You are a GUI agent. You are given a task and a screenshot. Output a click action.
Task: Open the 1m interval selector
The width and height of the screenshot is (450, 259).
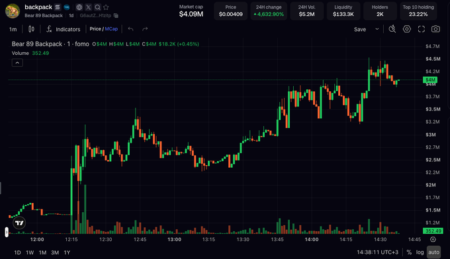click(x=13, y=29)
